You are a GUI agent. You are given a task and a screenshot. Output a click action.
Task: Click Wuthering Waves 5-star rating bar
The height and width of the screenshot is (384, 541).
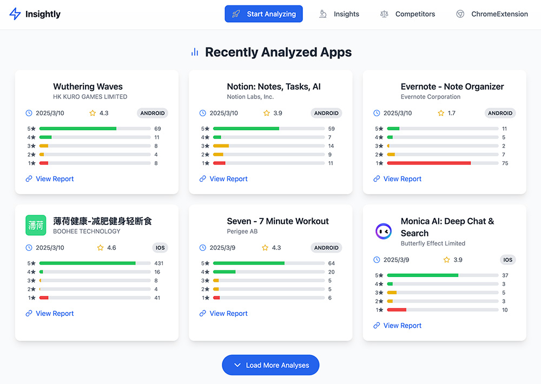coord(95,129)
